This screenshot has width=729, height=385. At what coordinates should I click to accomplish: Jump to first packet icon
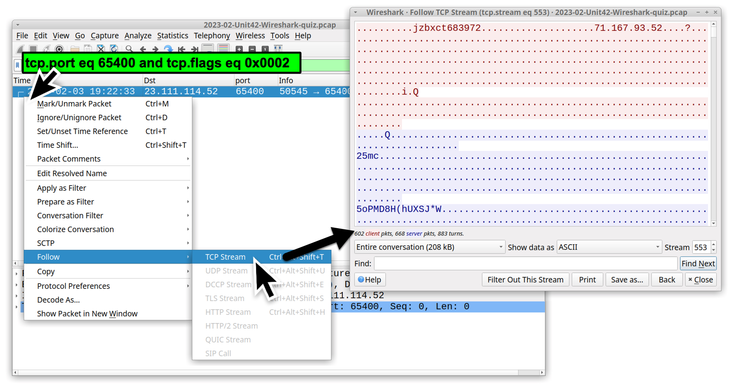(181, 49)
